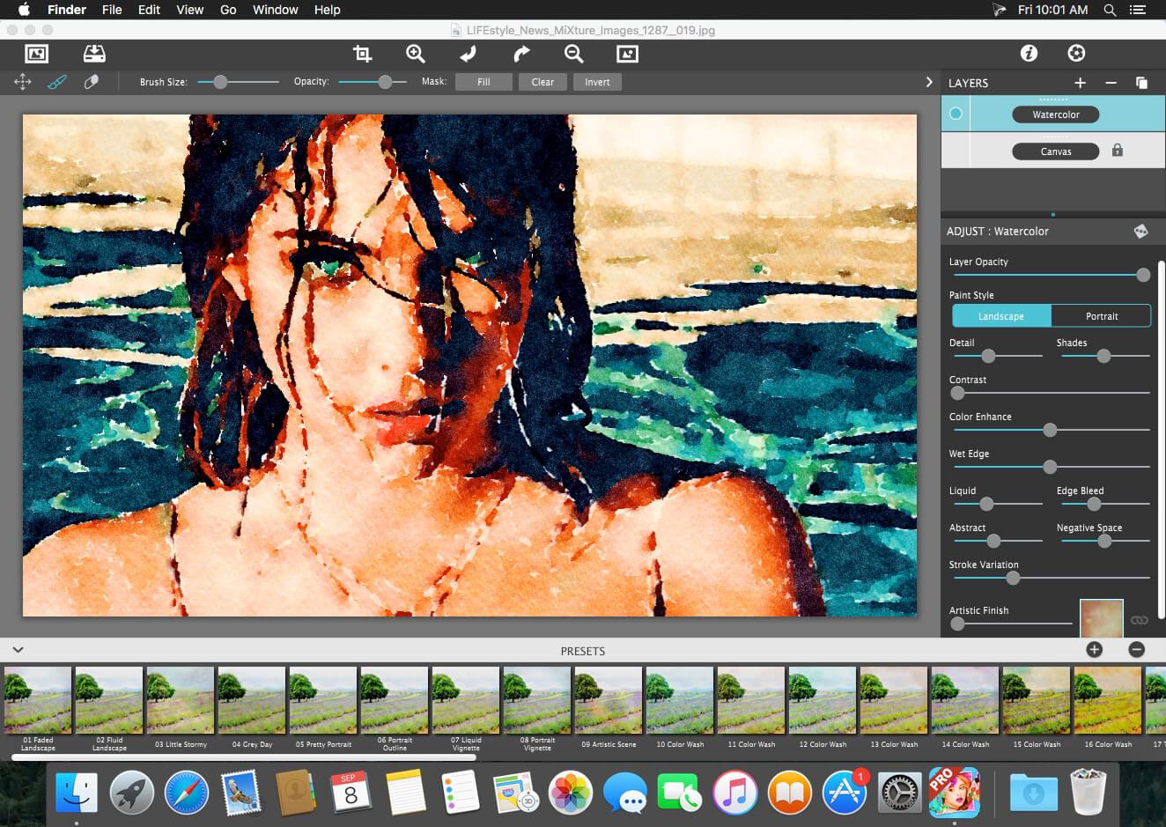
Task: Zoom out with the magnifier minus icon
Action: [x=574, y=54]
